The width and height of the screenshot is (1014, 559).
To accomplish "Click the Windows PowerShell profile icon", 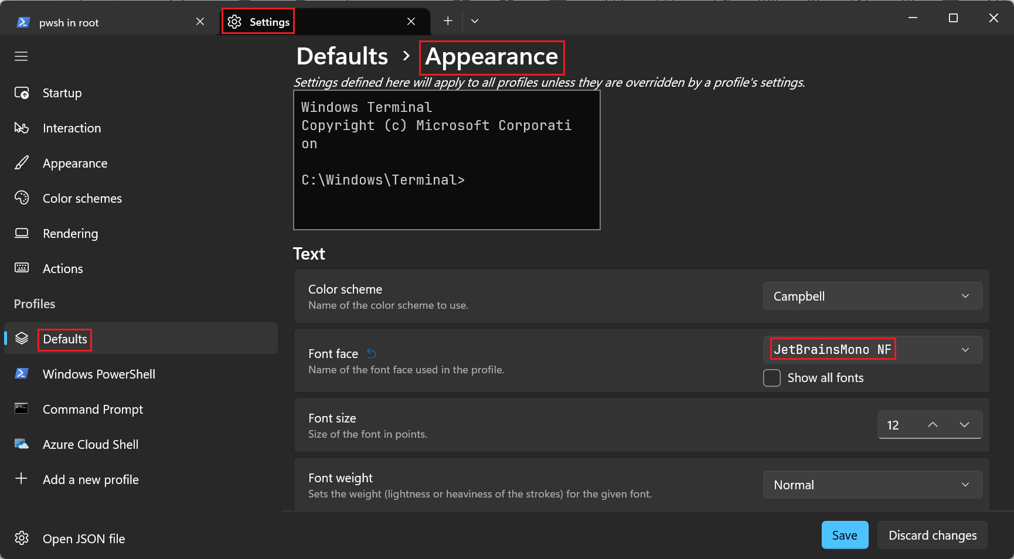I will point(22,373).
